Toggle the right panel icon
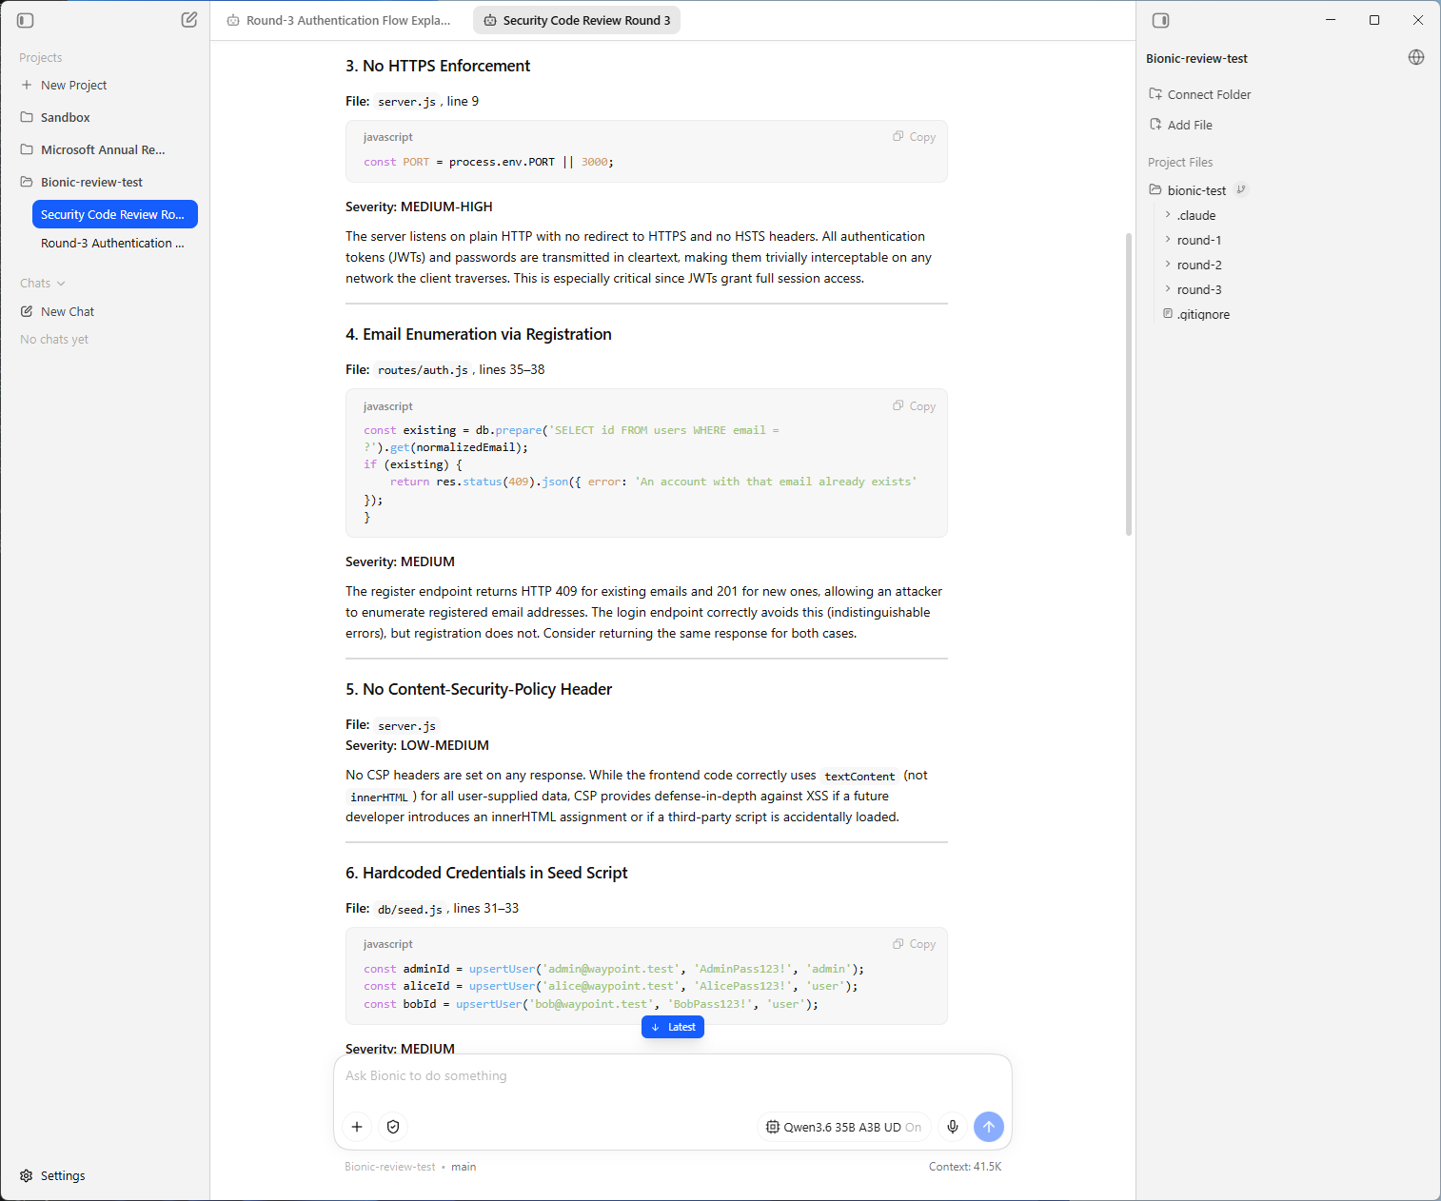The width and height of the screenshot is (1441, 1201). tap(1160, 20)
